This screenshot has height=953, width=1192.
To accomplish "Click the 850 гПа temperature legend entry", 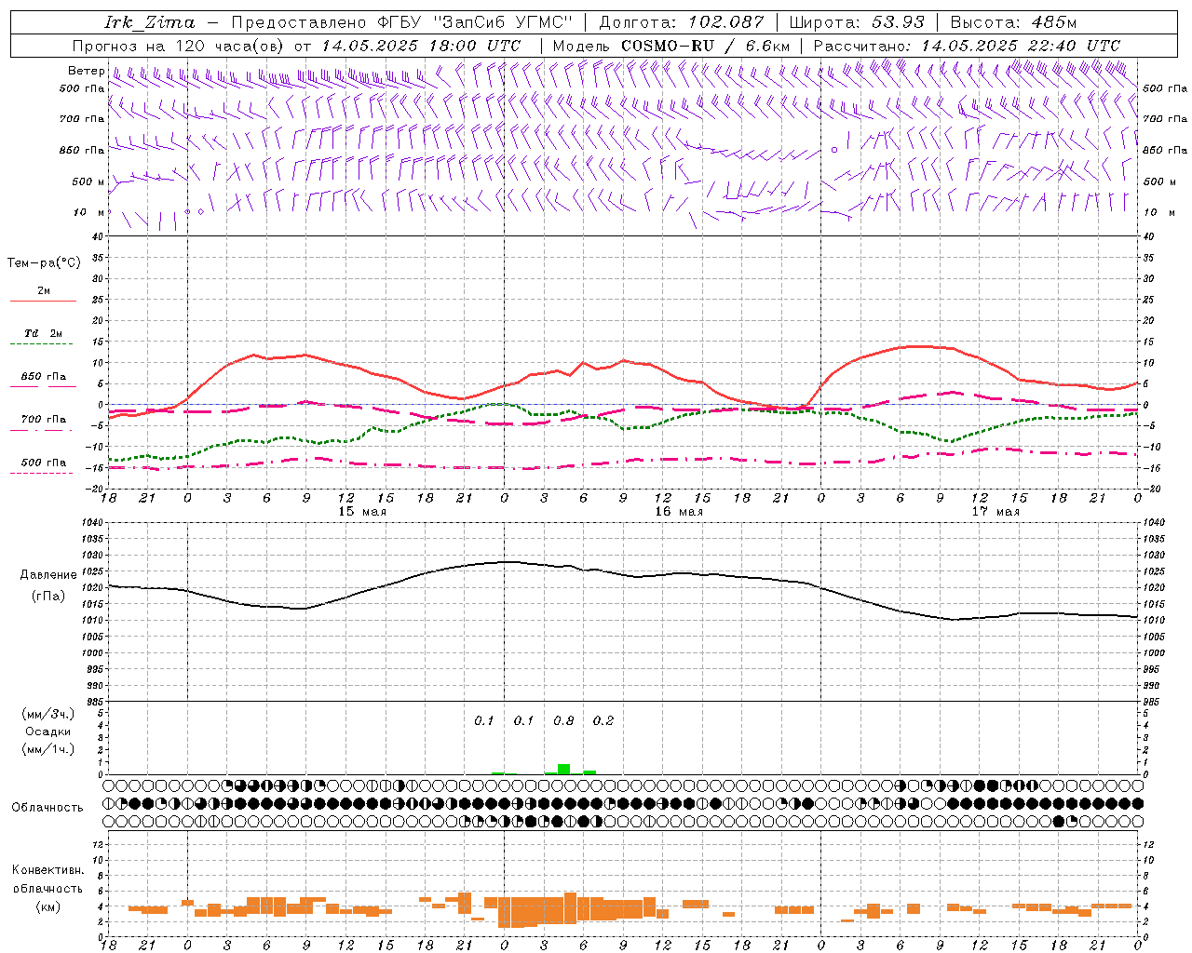I will 44,377.
